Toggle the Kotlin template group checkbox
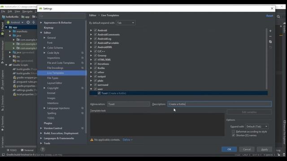The width and height of the screenshot is (287, 161). tap(96, 68)
